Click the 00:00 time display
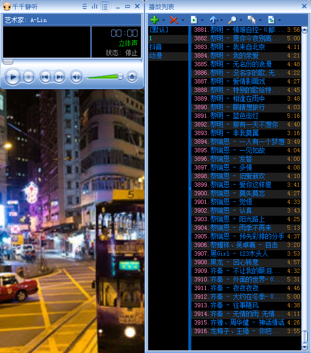Viewport: 311px width, 353px height. pos(124,33)
